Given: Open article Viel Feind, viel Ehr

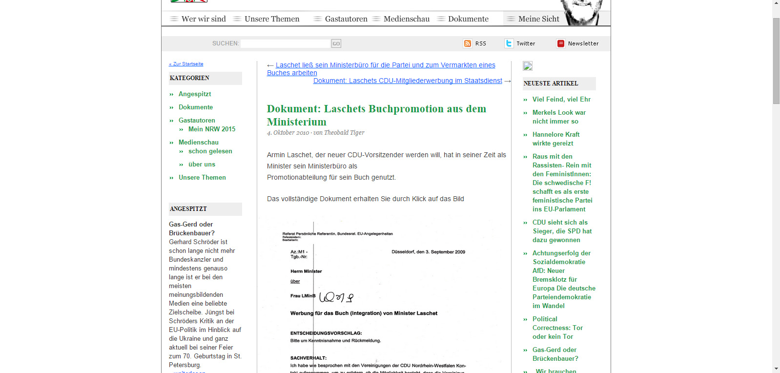Looking at the screenshot, I should [561, 99].
